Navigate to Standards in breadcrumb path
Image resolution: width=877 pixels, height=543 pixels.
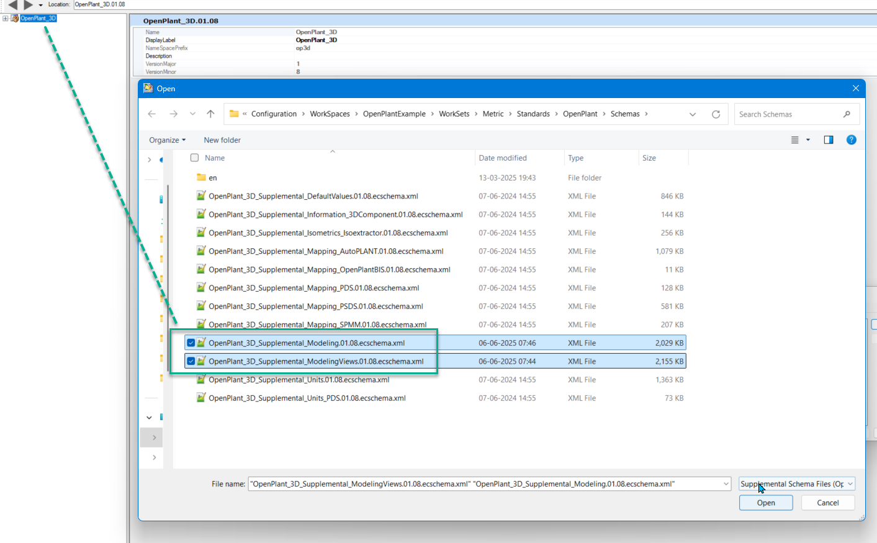(533, 114)
